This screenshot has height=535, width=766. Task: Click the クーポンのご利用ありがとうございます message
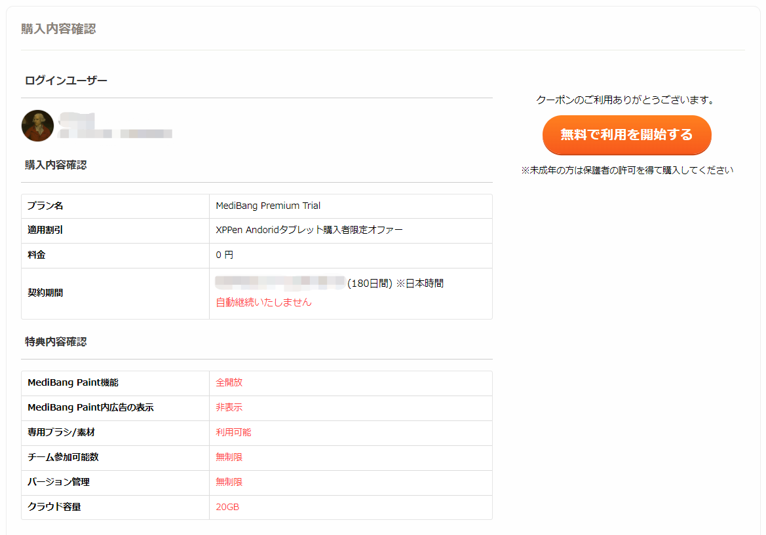pyautogui.click(x=627, y=100)
